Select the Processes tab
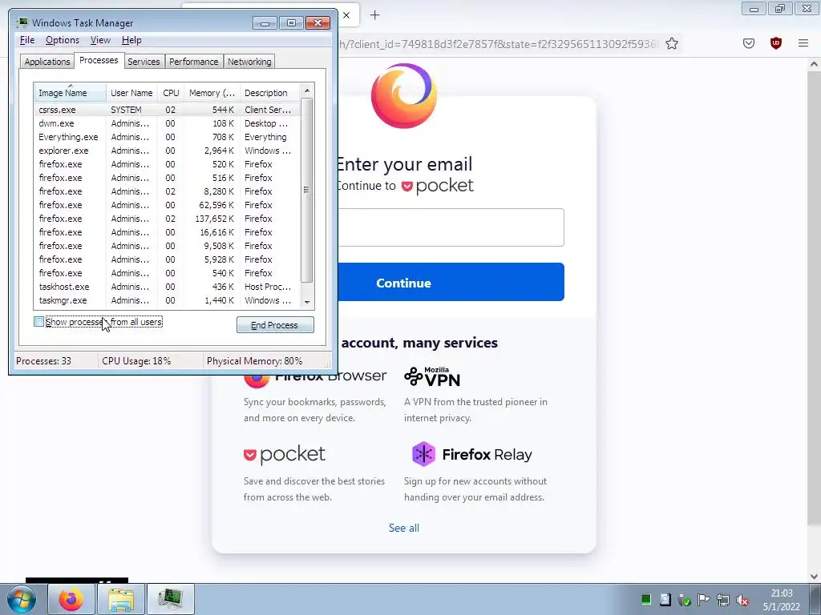The height and width of the screenshot is (615, 821). [x=99, y=60]
